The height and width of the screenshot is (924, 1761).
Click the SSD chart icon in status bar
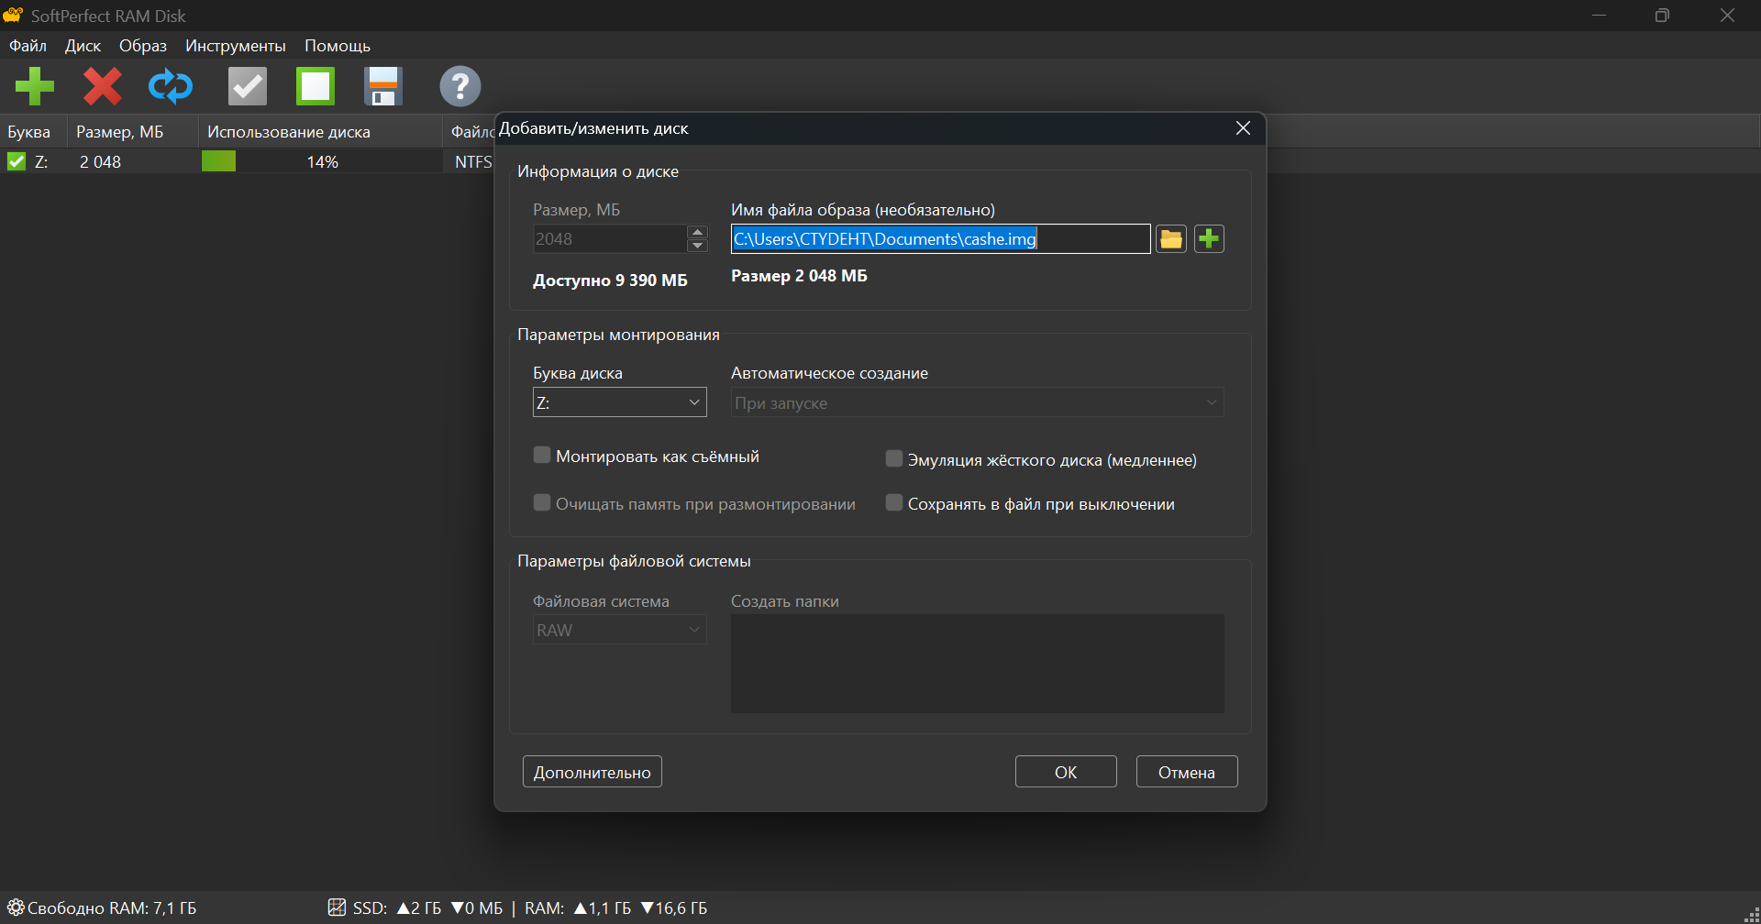click(x=337, y=907)
